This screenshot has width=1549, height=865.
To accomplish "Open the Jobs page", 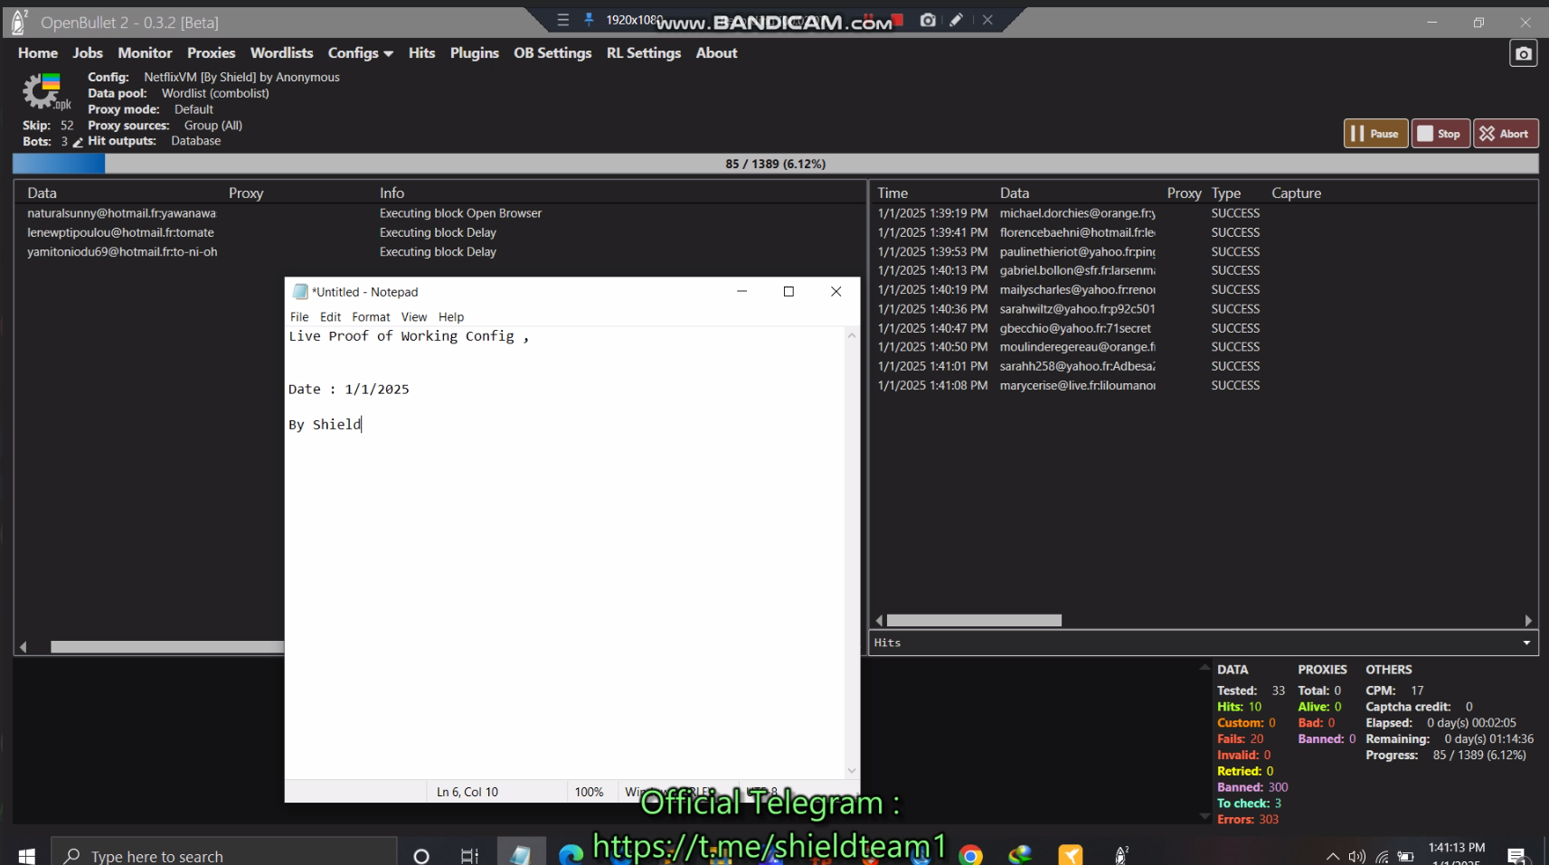I will 88,53.
